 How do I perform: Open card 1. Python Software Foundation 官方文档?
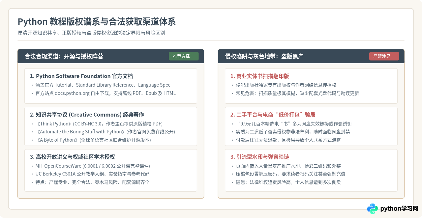click(x=111, y=86)
